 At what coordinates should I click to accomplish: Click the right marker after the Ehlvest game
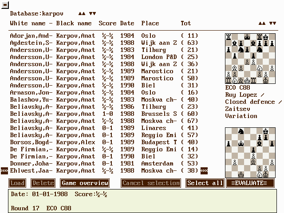(x=204, y=171)
